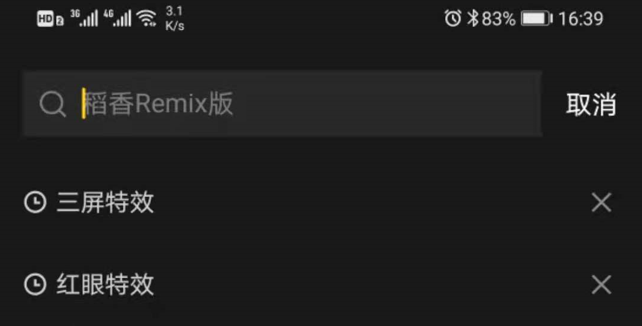Focus the 稻香Remix版 search field
The image size is (642, 326).
(282, 103)
